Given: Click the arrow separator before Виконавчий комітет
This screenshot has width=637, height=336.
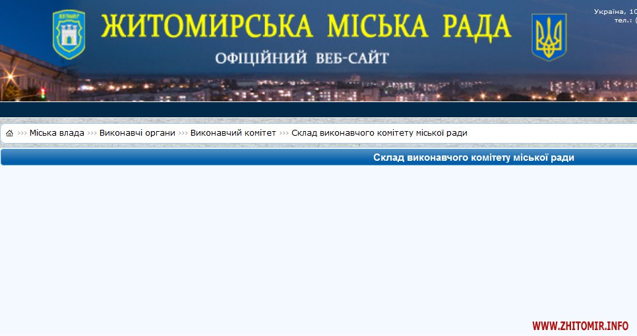Looking at the screenshot, I should pos(183,134).
